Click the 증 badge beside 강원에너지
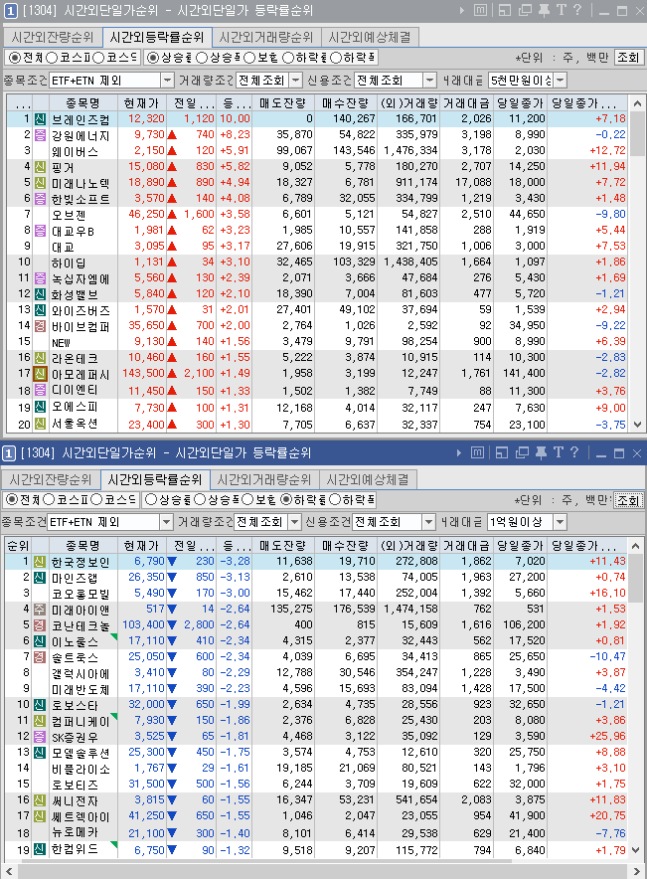 pyautogui.click(x=40, y=134)
